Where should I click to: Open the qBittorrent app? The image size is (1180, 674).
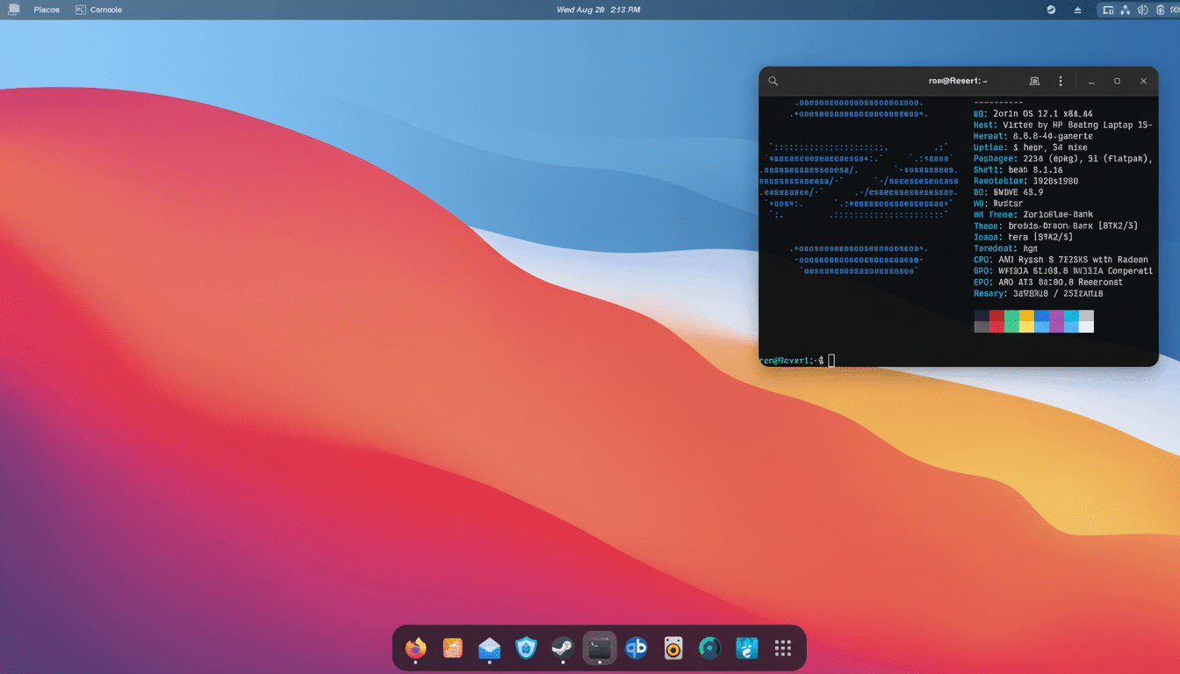636,649
